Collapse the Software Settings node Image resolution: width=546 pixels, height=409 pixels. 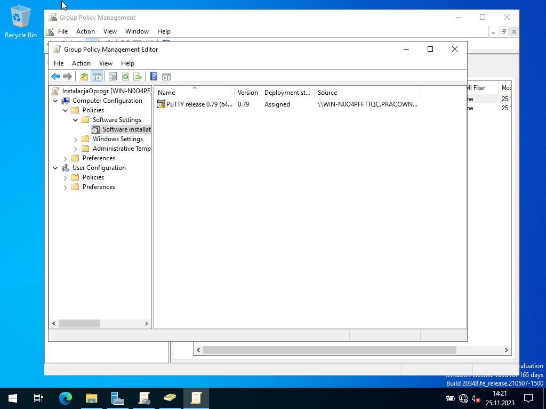point(75,120)
